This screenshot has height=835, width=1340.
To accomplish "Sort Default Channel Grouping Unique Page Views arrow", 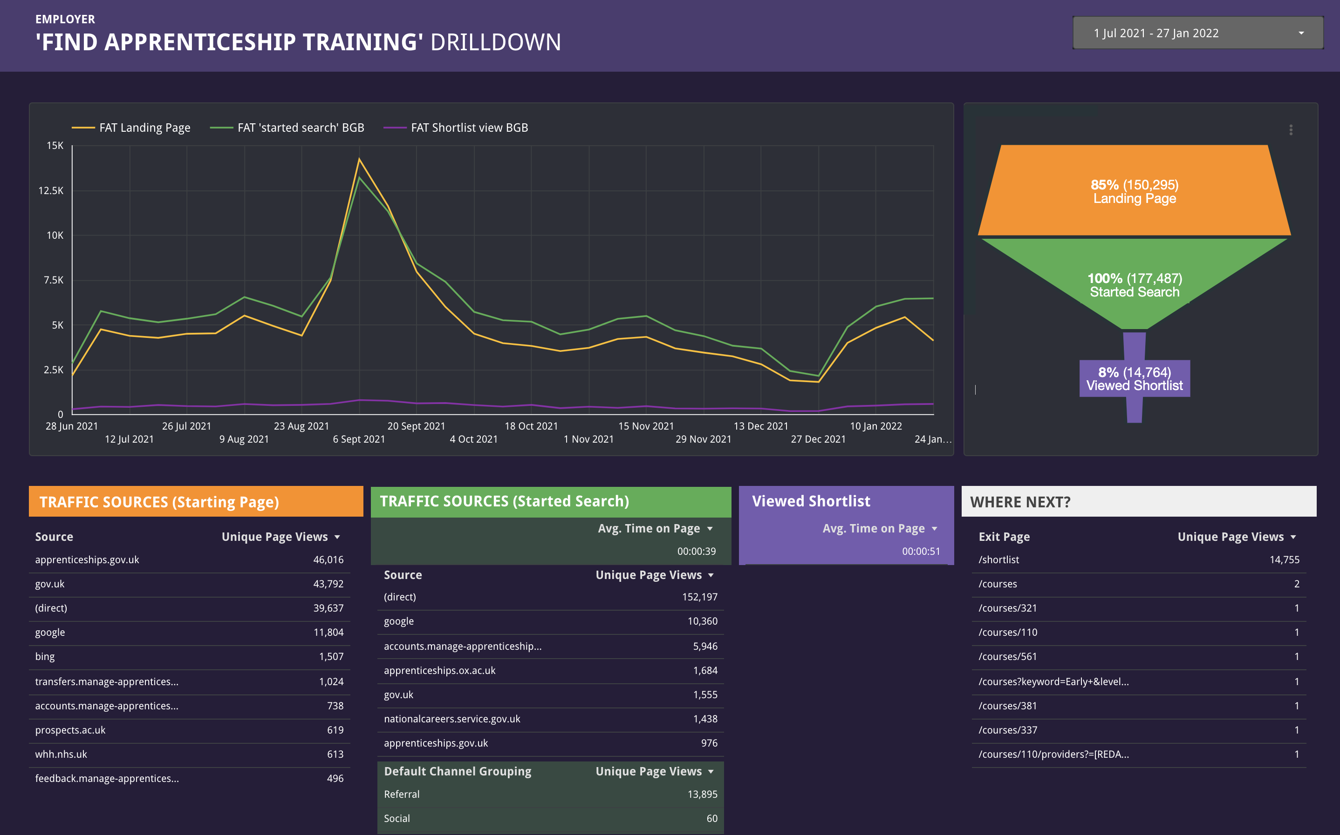I will [x=711, y=772].
